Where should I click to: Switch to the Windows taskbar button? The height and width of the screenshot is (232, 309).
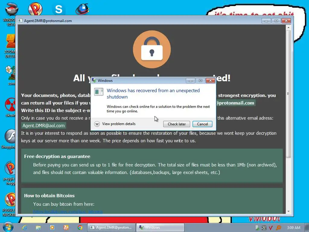coord(160,227)
